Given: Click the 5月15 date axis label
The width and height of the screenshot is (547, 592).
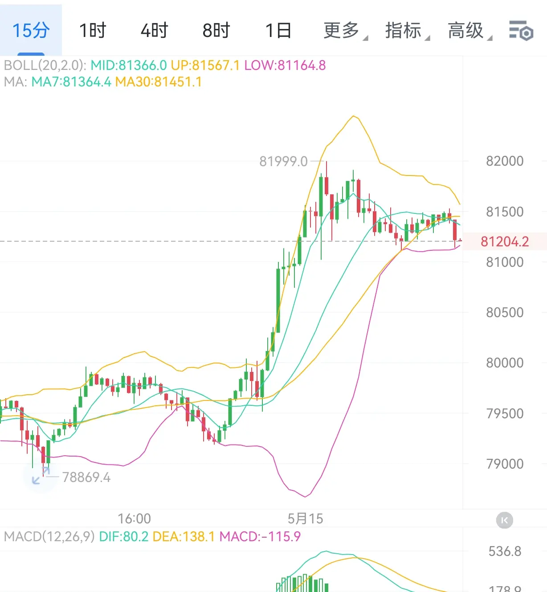Looking at the screenshot, I should pyautogui.click(x=305, y=519).
